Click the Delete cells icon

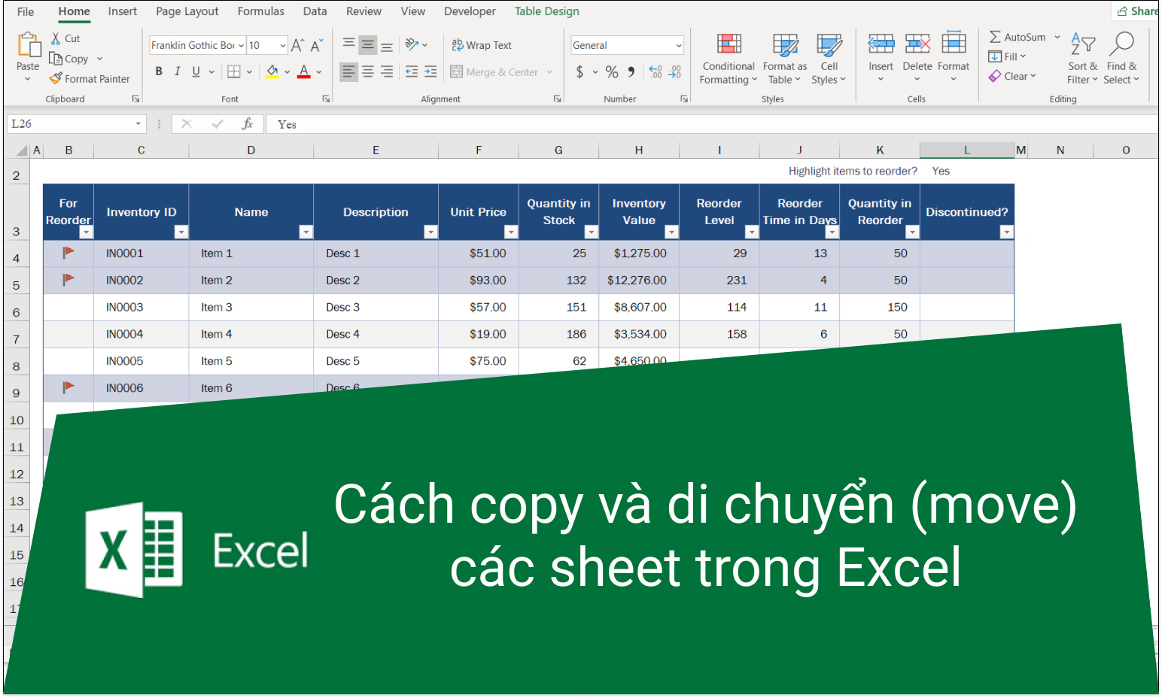(917, 44)
